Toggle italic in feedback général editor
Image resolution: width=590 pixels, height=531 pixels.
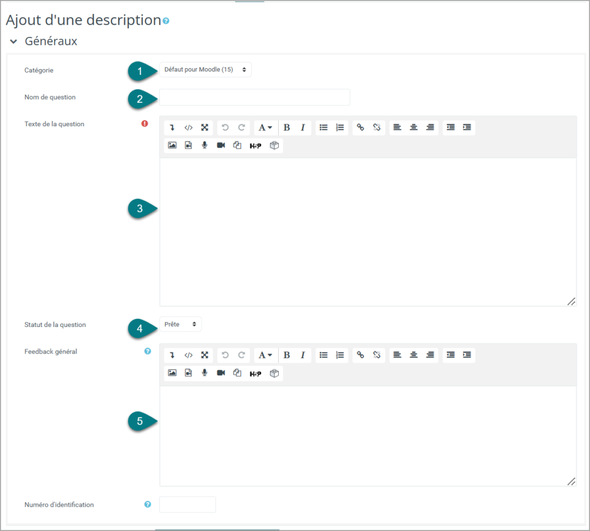303,355
